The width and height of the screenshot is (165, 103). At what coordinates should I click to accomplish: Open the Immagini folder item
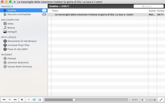tap(12, 32)
